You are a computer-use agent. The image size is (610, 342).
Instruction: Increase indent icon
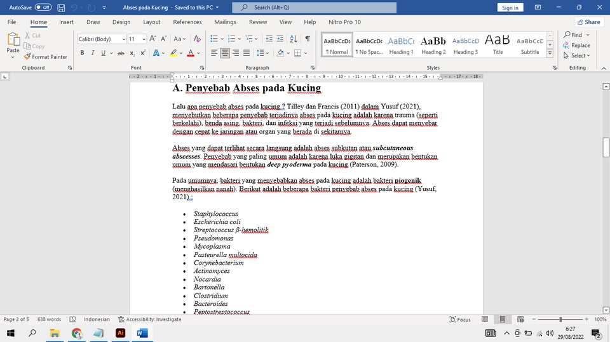point(280,39)
